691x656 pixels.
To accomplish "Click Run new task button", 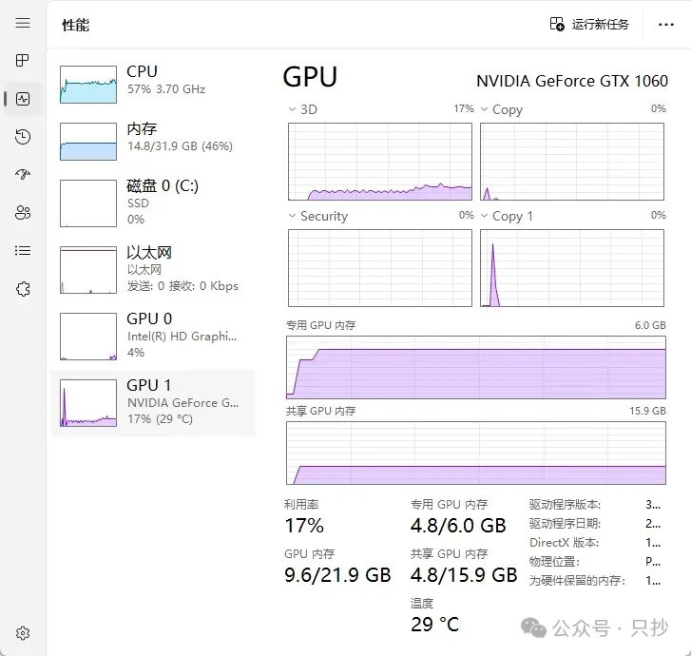I will [589, 24].
